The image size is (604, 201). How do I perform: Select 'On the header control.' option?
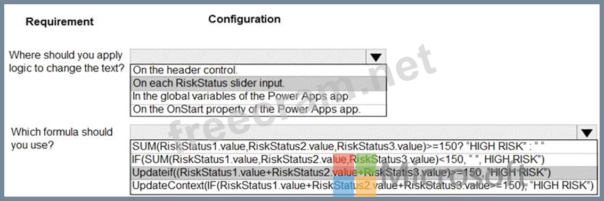pos(258,70)
